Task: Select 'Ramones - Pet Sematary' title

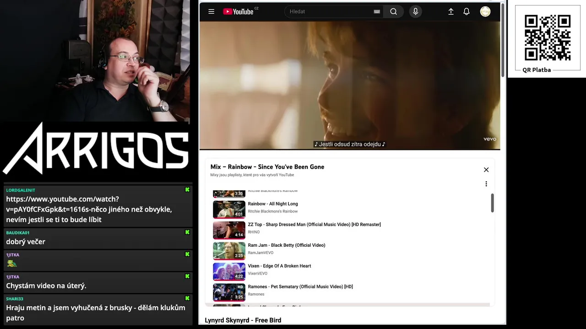Action: (300, 287)
